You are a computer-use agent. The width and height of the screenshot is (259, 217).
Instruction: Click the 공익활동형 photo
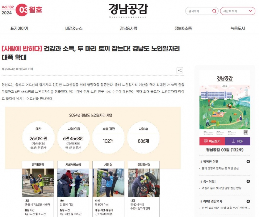38,183
